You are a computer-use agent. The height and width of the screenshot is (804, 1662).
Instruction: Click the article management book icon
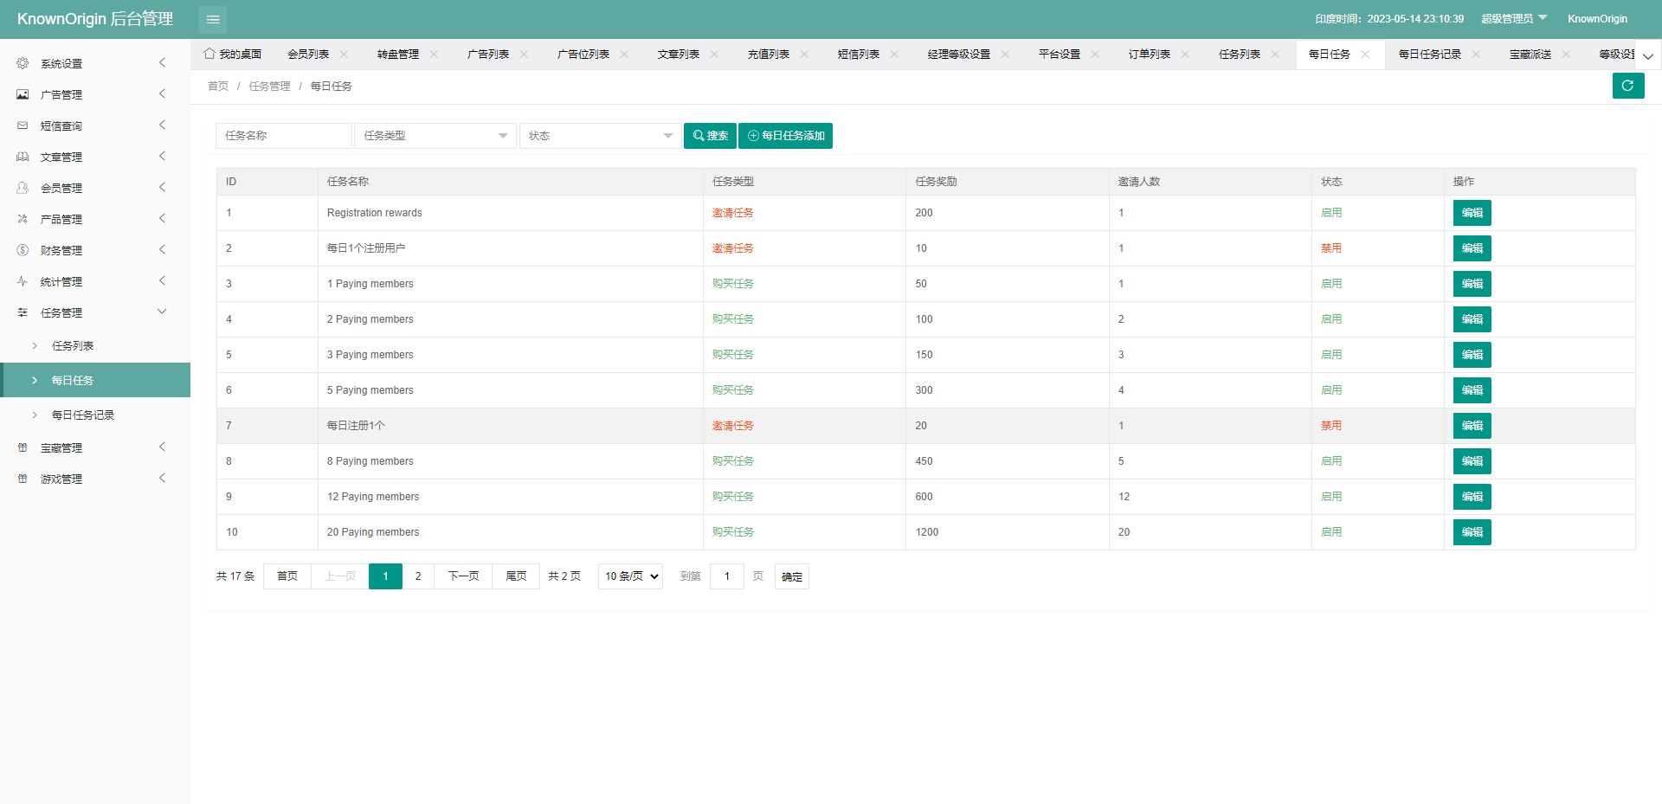(x=23, y=157)
